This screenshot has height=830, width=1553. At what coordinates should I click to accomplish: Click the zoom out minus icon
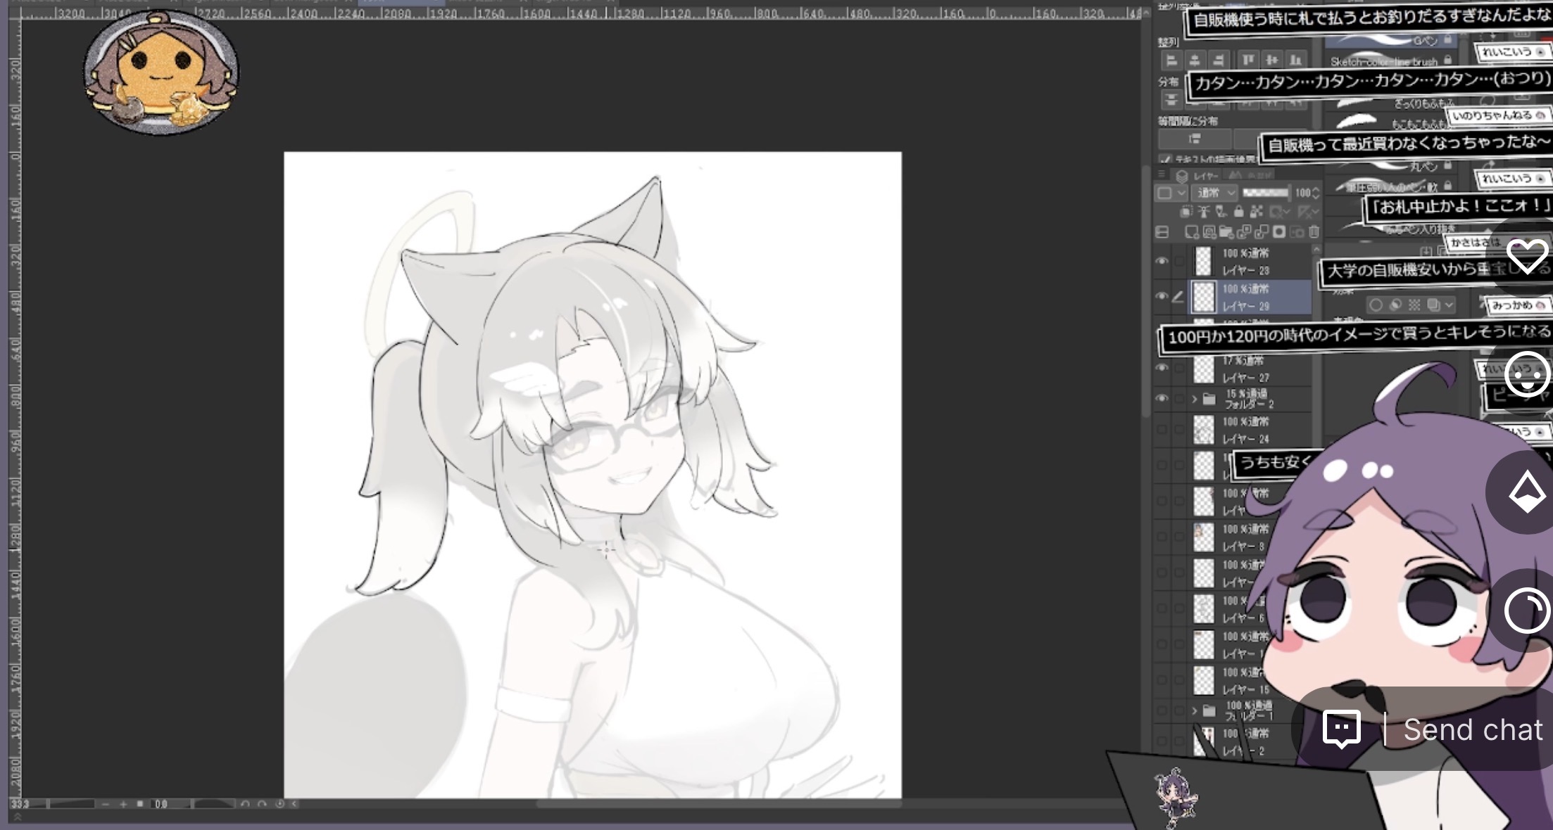pyautogui.click(x=106, y=804)
